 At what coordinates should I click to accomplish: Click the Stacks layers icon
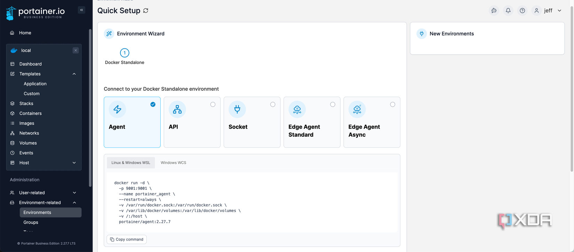click(13, 104)
